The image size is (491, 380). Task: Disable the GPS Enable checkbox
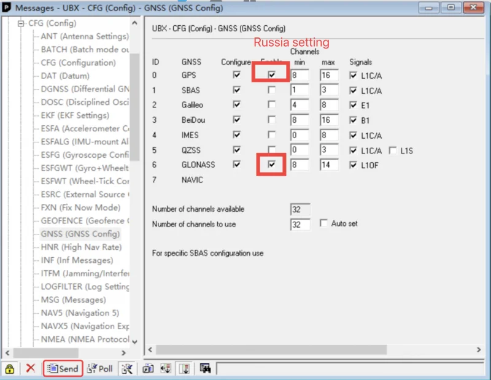[x=271, y=76]
